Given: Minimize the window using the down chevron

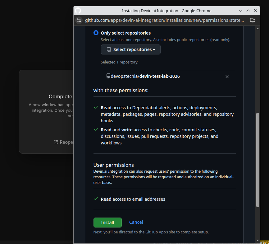Looking at the screenshot, I should [241, 11].
